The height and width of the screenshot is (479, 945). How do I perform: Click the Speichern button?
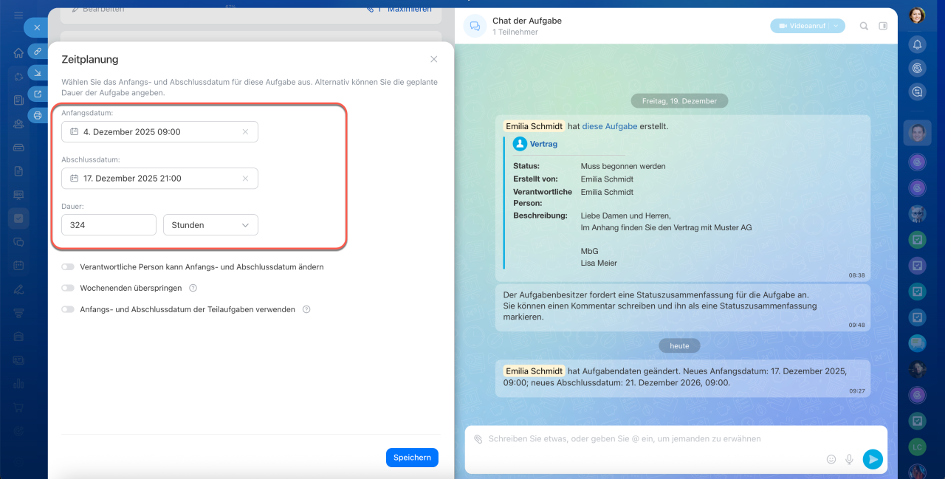tap(412, 458)
